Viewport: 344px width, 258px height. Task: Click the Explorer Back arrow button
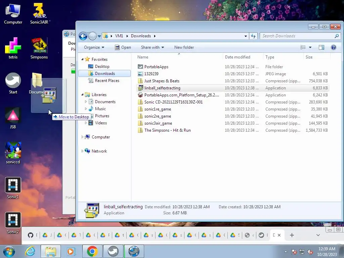[83, 36]
